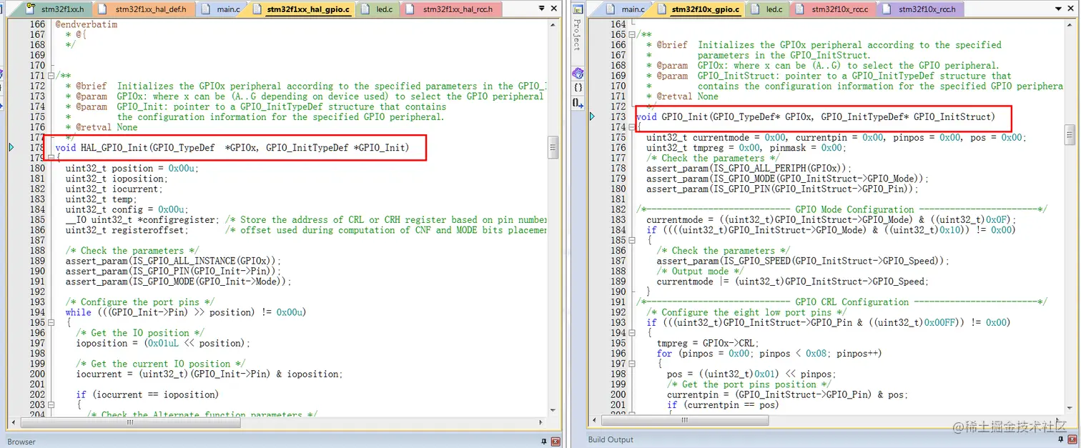The height and width of the screenshot is (448, 1081).
Task: Click the line marker arrow at line 173
Action: pos(592,116)
